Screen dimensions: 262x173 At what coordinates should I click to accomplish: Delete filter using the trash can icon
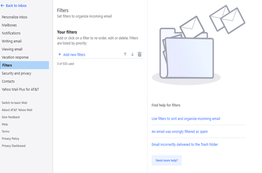(x=139, y=54)
